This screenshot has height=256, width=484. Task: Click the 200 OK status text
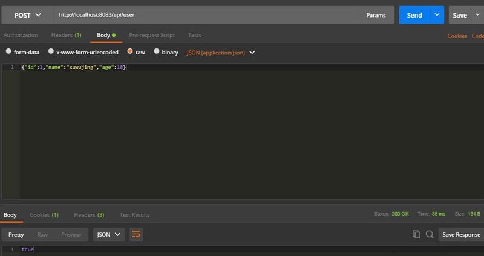400,214
